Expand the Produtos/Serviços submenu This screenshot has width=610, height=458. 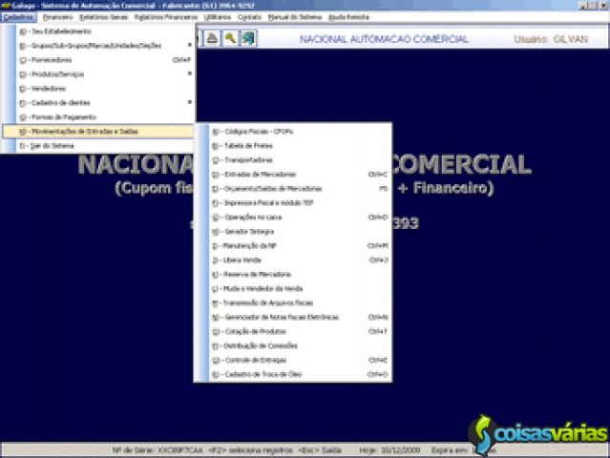(x=98, y=74)
